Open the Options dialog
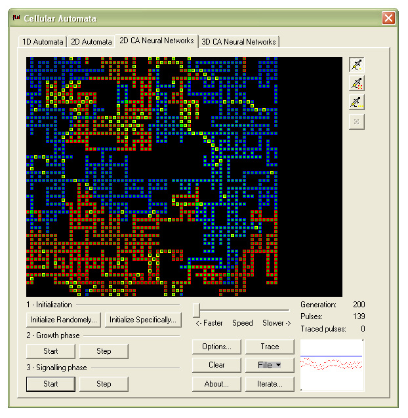Image resolution: width=408 pixels, height=418 pixels. (216, 347)
